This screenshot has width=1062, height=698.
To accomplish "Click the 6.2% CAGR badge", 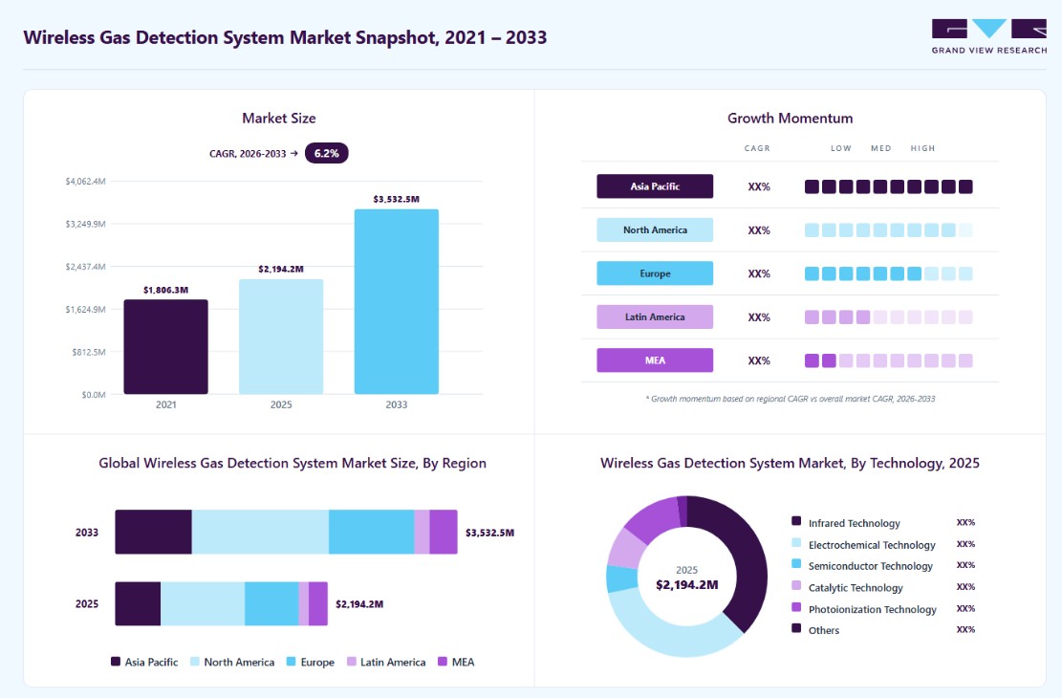I will 327,153.
